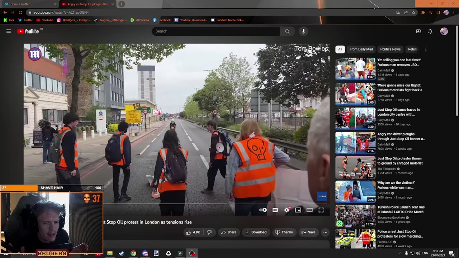
Task: Click the browser address bar URL
Action: (x=61, y=13)
